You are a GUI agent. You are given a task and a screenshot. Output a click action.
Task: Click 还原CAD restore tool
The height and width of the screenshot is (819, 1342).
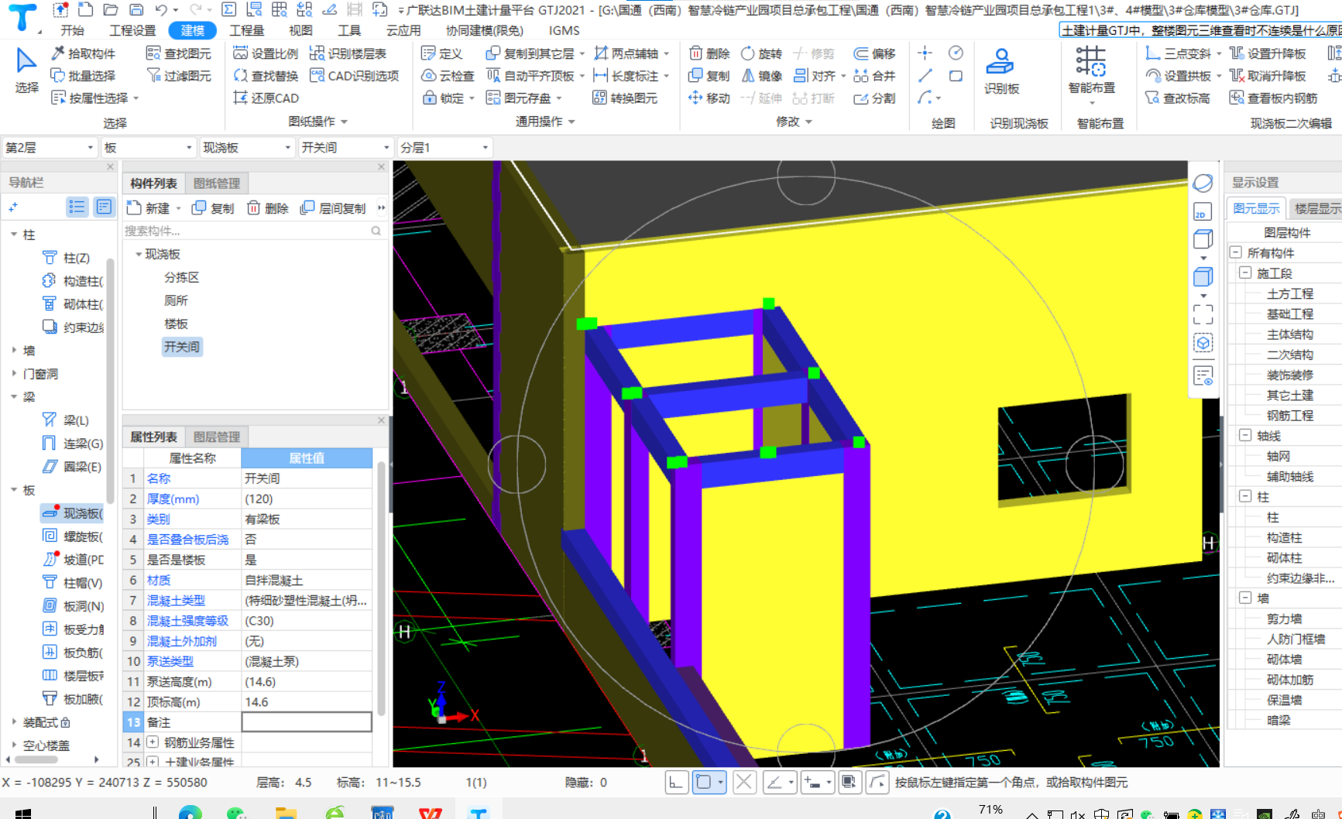coord(266,98)
